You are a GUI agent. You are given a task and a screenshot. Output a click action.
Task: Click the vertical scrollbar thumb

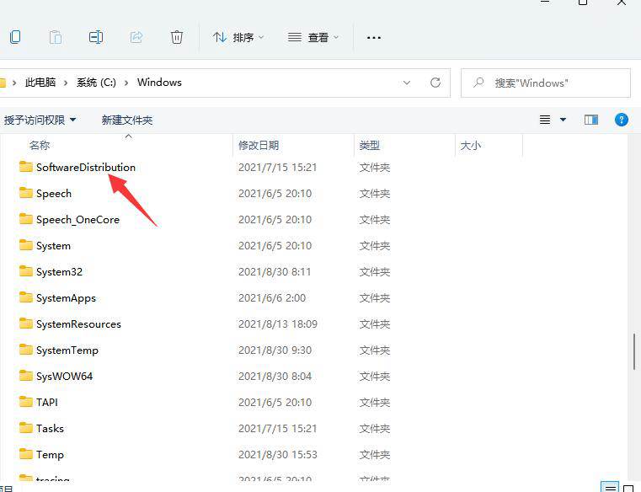[x=634, y=351]
